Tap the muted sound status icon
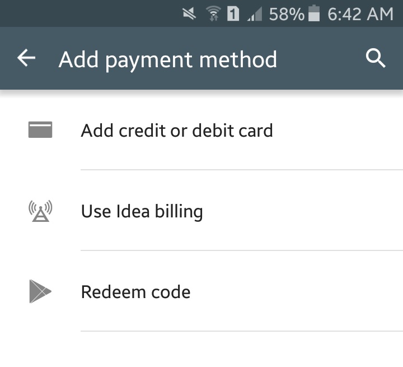 [189, 13]
